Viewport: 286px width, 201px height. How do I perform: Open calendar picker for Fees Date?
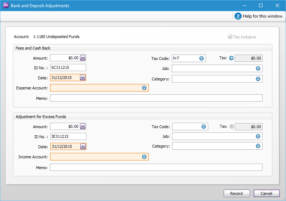tap(82, 78)
